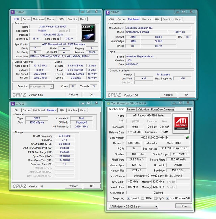Click the AMD Phenom II processor logo
Viewport: 216px width, 219px height.
coord(88,33)
